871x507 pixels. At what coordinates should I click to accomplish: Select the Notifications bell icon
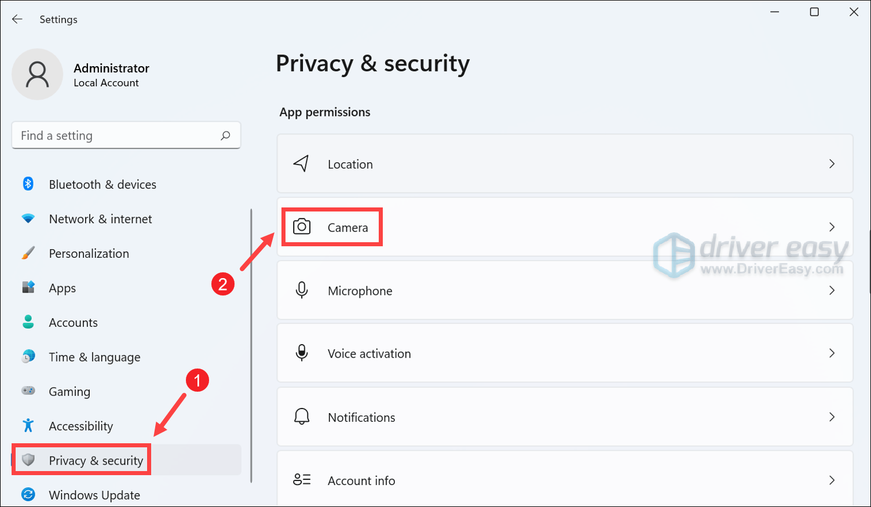(x=302, y=417)
